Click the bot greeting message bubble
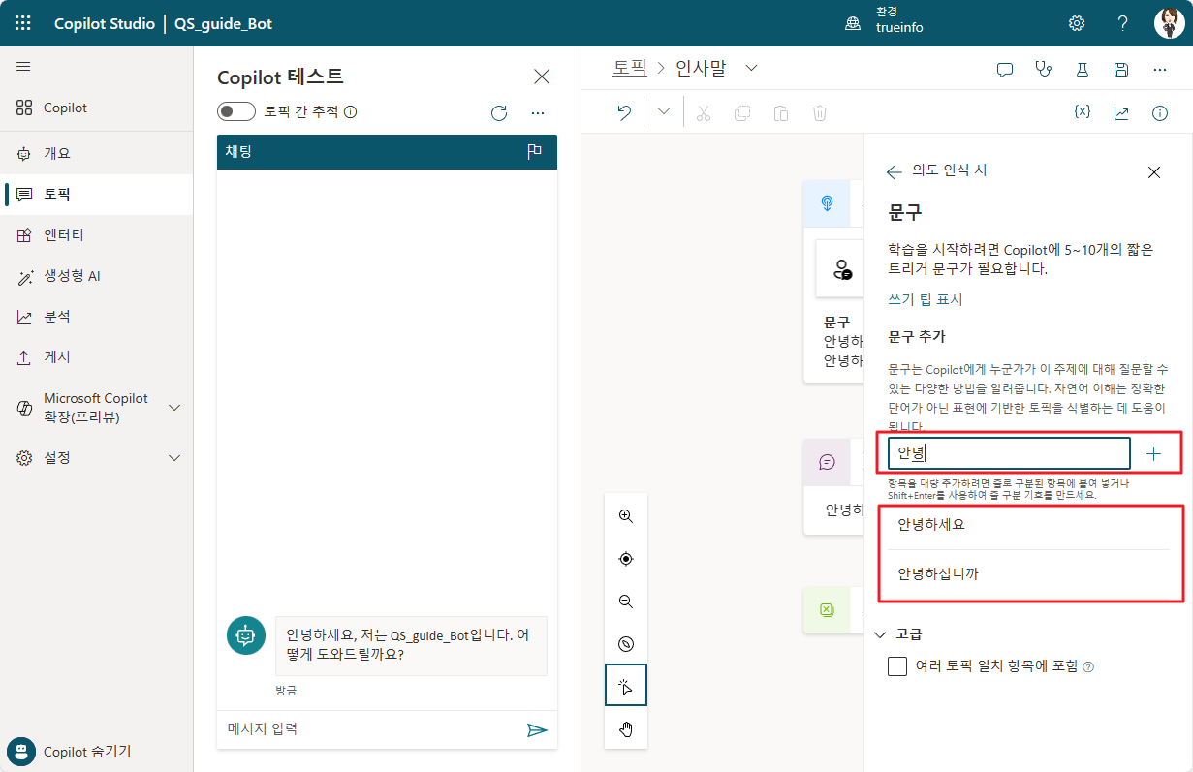Screen dimensions: 1193x772 pos(411,645)
